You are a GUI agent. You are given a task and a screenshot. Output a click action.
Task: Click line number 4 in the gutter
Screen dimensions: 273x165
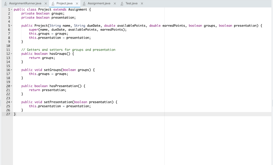tap(9, 22)
